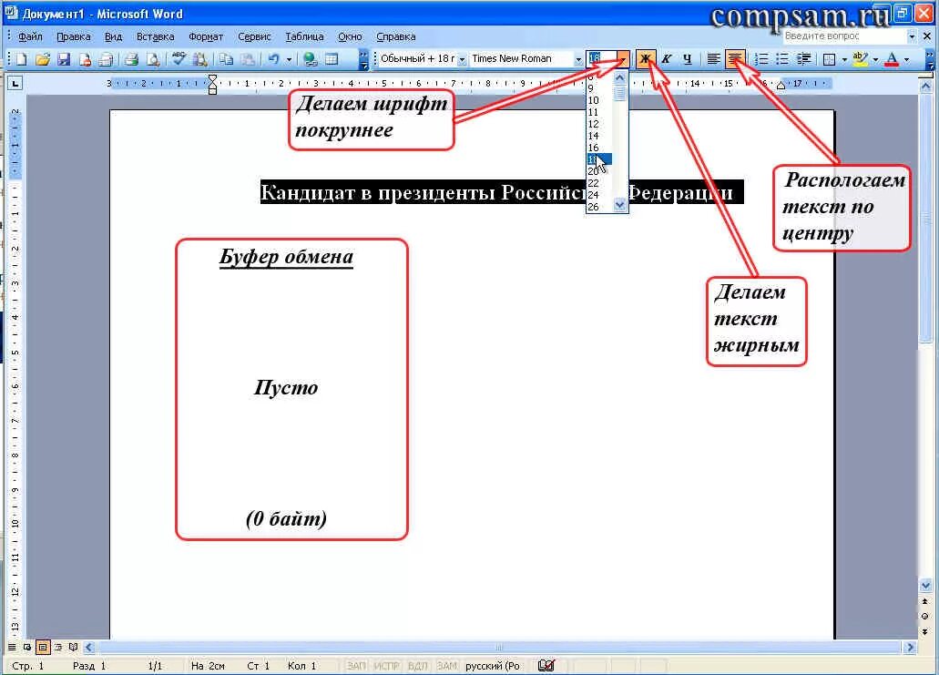Toggle underline Ч formatting
Viewport: 939px width, 675px height.
pos(688,58)
